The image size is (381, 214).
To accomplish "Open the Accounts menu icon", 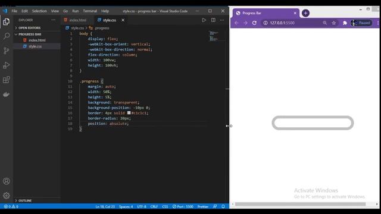I will (7, 181).
